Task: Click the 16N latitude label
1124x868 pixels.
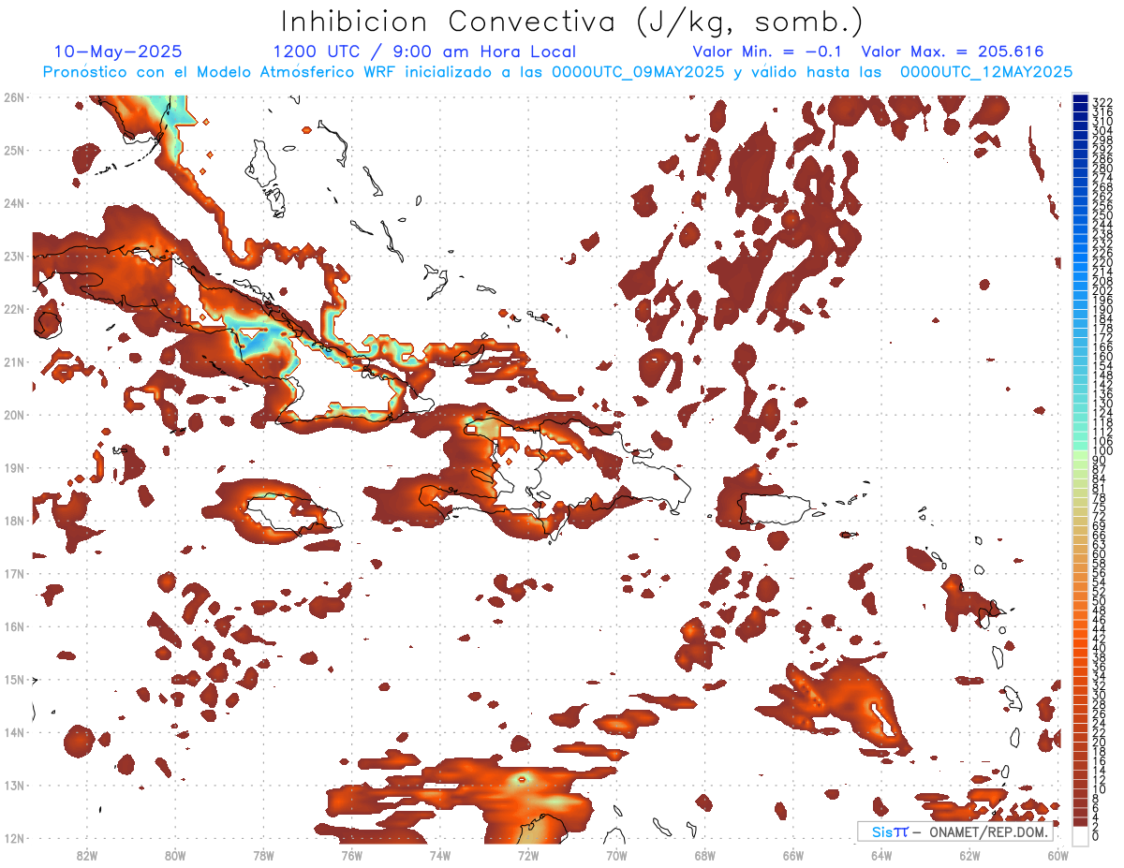Action: (x=13, y=626)
